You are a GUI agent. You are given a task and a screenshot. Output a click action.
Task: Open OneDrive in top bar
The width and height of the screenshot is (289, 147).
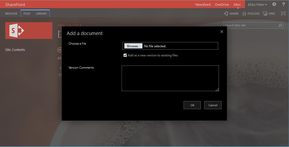222,5
